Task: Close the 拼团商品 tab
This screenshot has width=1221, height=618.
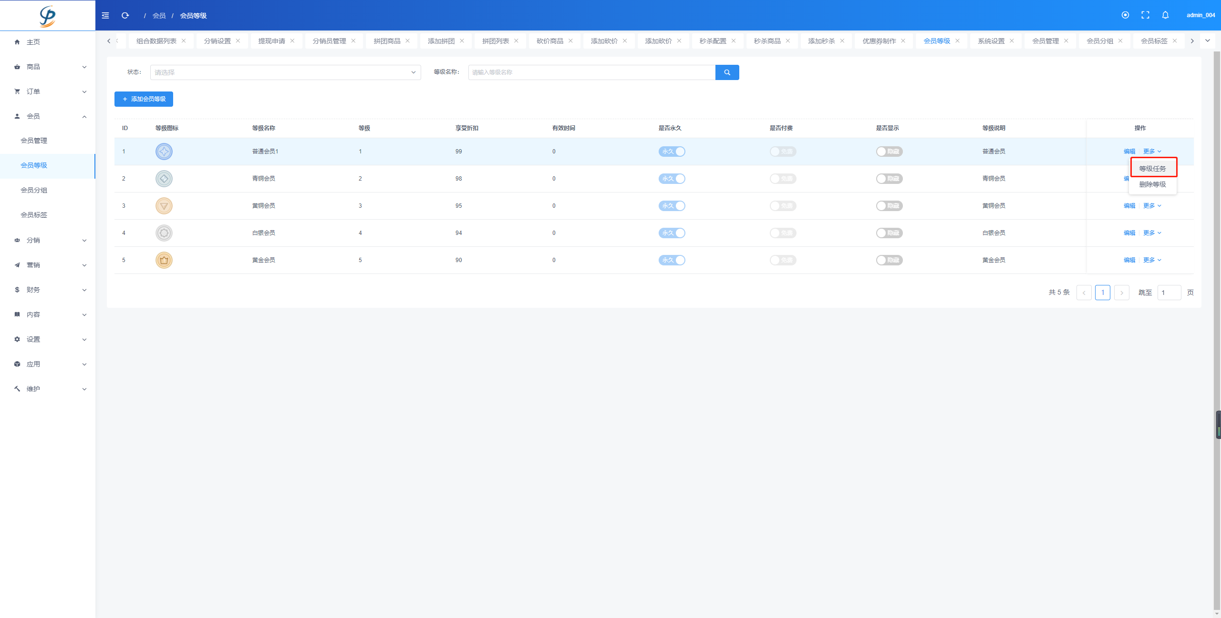Action: pyautogui.click(x=408, y=41)
